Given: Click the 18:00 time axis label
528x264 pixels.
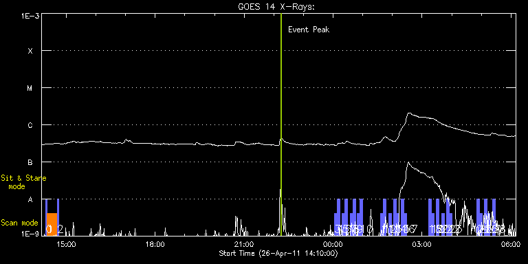Looking at the screenshot, I should point(155,244).
